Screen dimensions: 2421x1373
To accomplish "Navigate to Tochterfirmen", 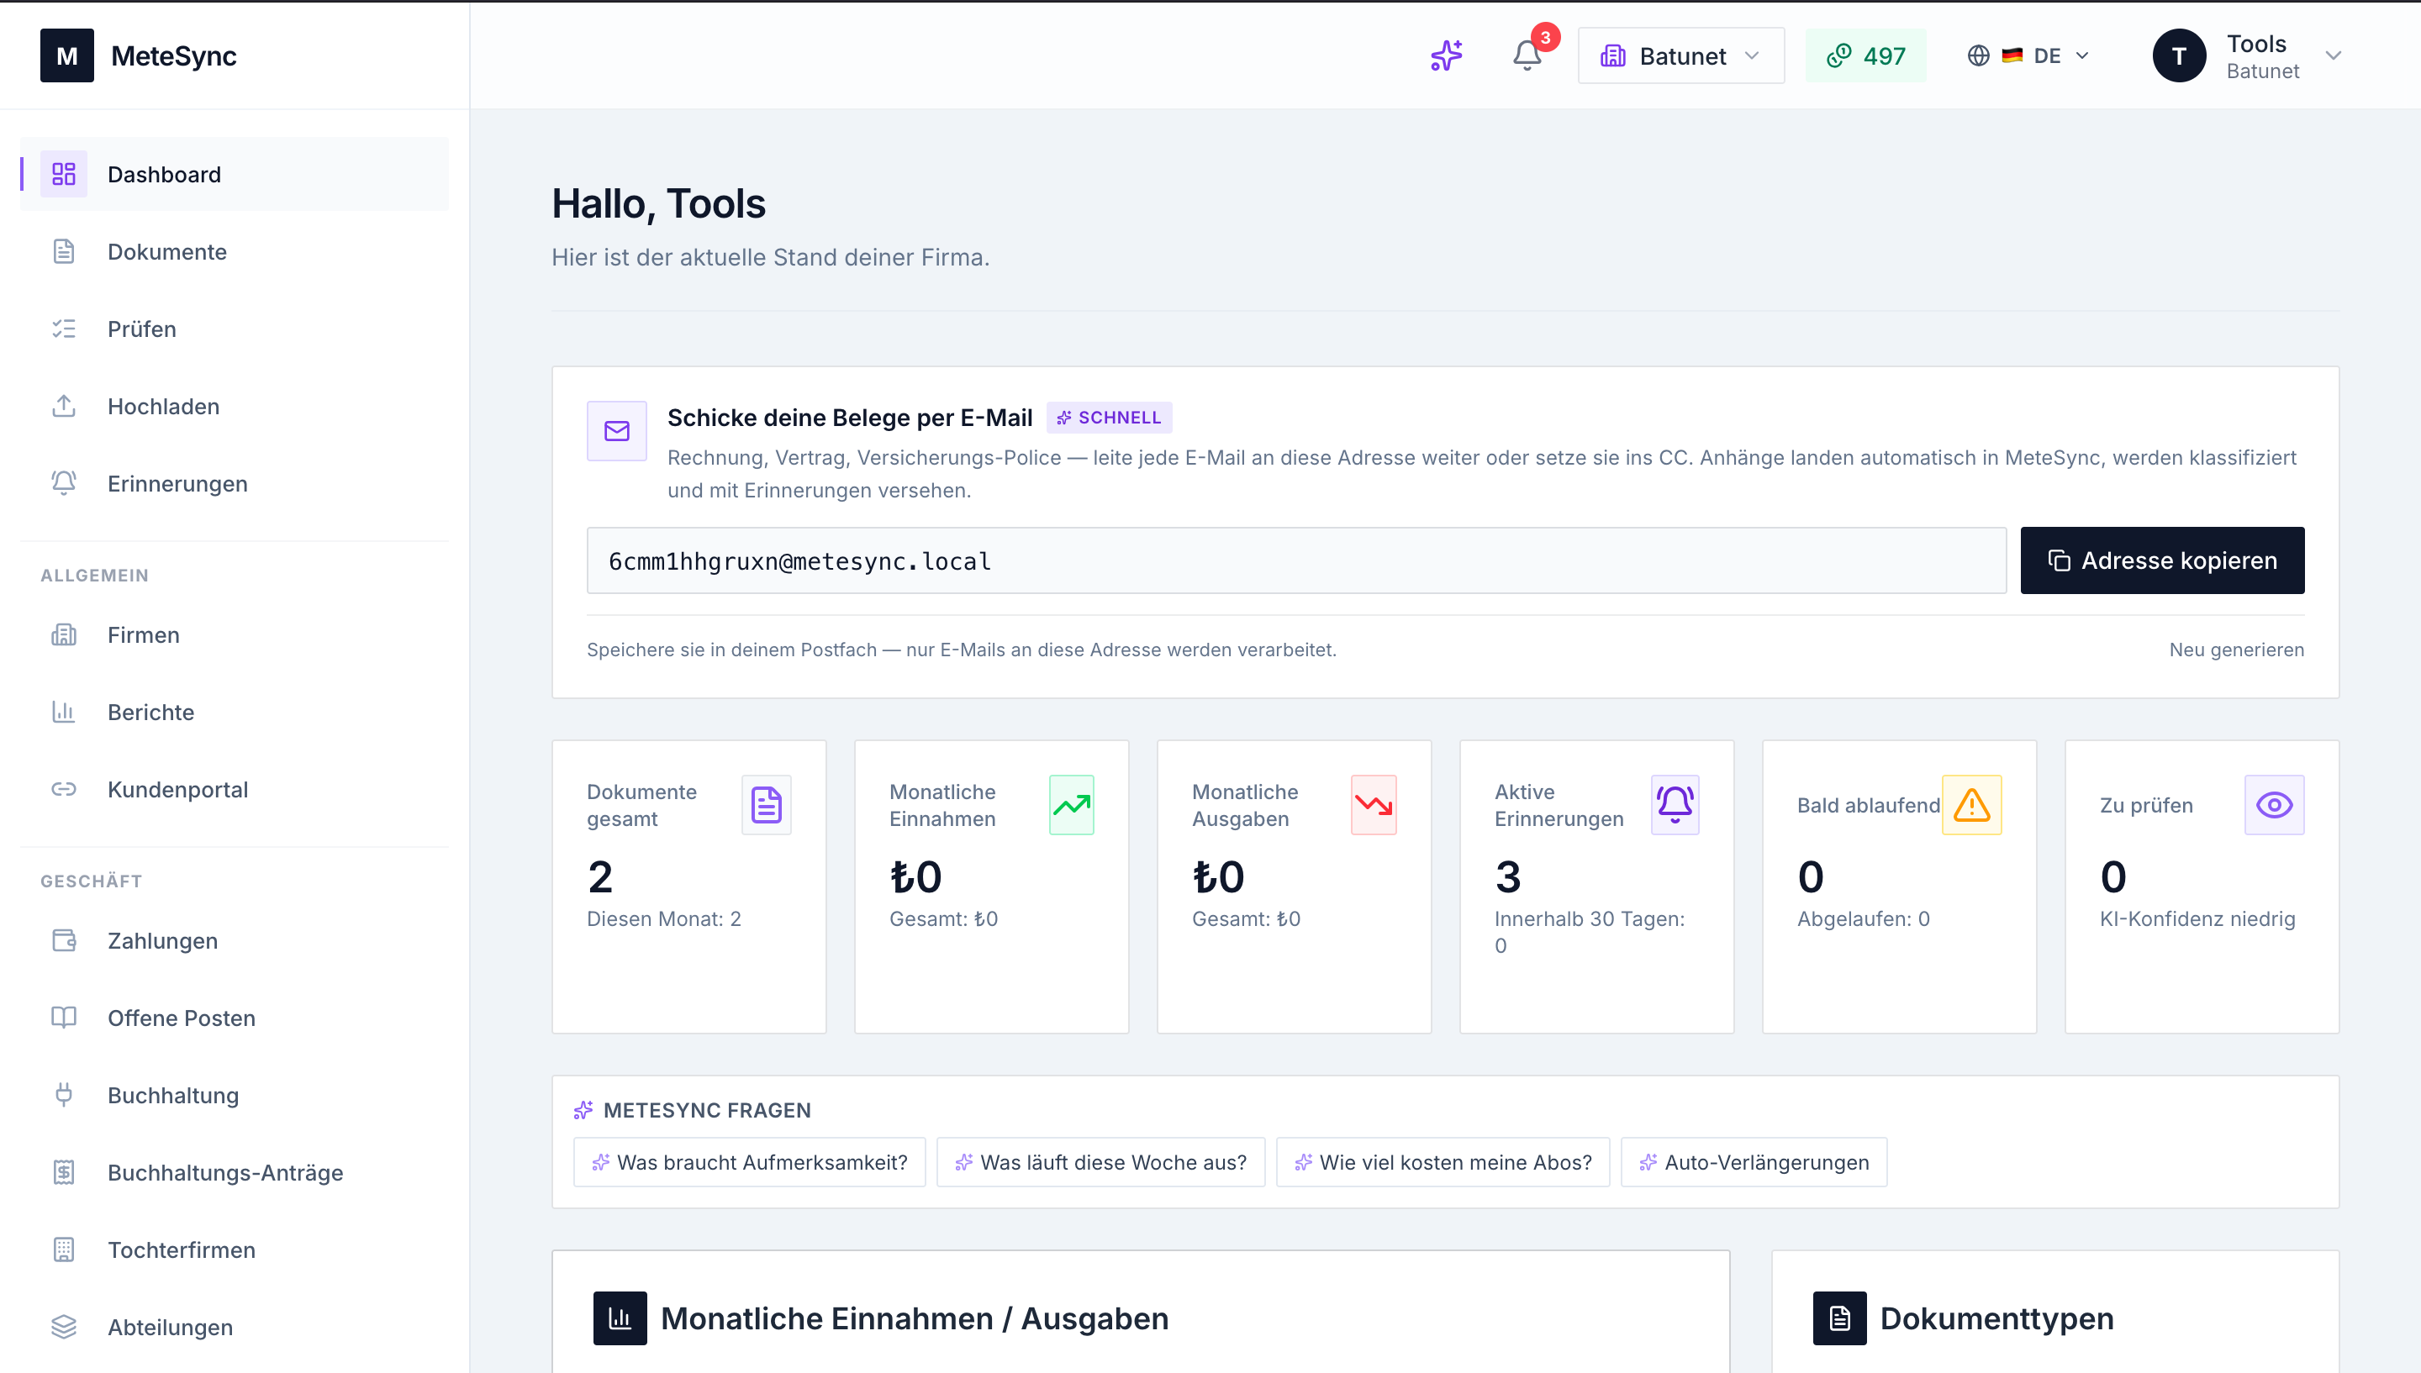I will (234, 1249).
